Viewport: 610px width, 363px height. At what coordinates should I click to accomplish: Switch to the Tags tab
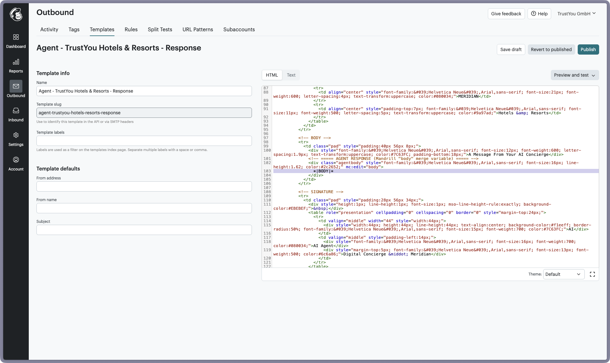coord(74,29)
